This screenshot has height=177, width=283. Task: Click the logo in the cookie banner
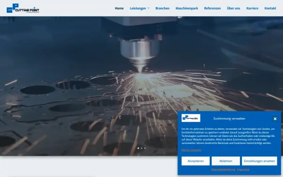tap(191, 118)
